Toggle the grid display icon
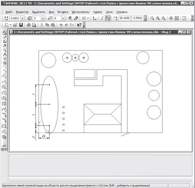Image resolution: width=195 pixels, height=188 pixels. [84, 18]
